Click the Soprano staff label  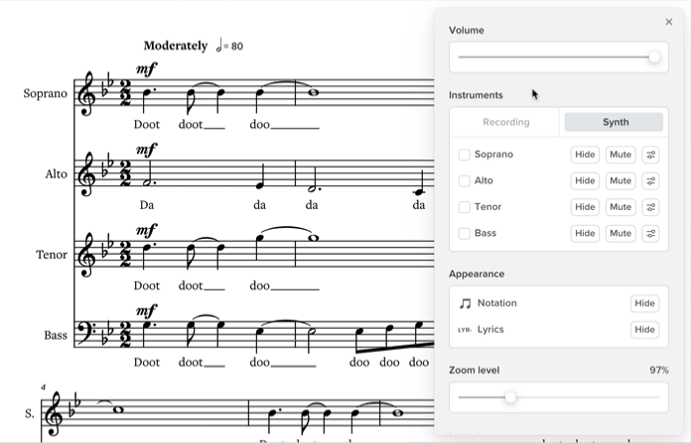point(45,94)
